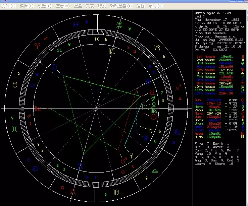Click the large red Aries glyph on outer wheel
248x206 pixels.
37,46
